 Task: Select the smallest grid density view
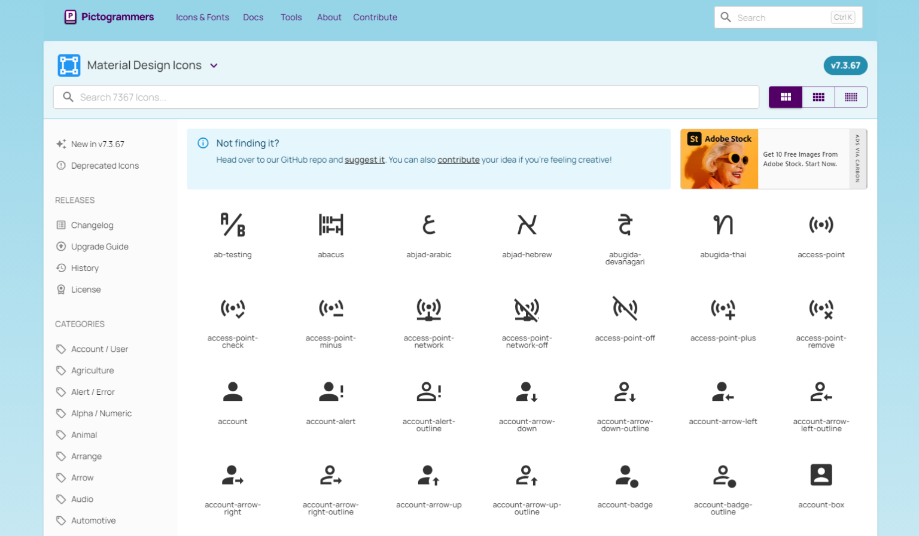pyautogui.click(x=850, y=96)
